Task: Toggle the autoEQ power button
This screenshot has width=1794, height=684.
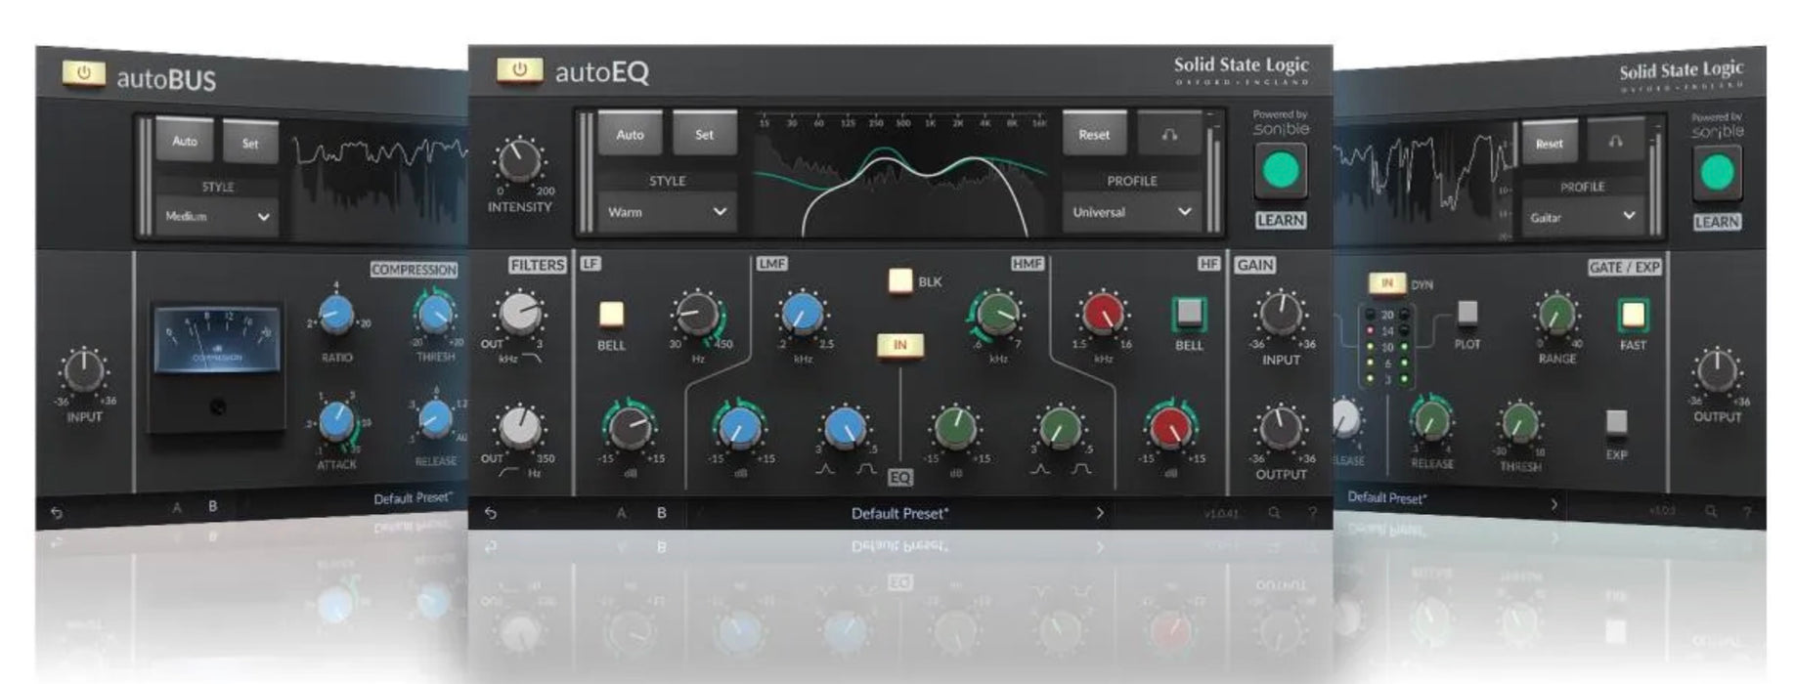Action: coord(519,70)
